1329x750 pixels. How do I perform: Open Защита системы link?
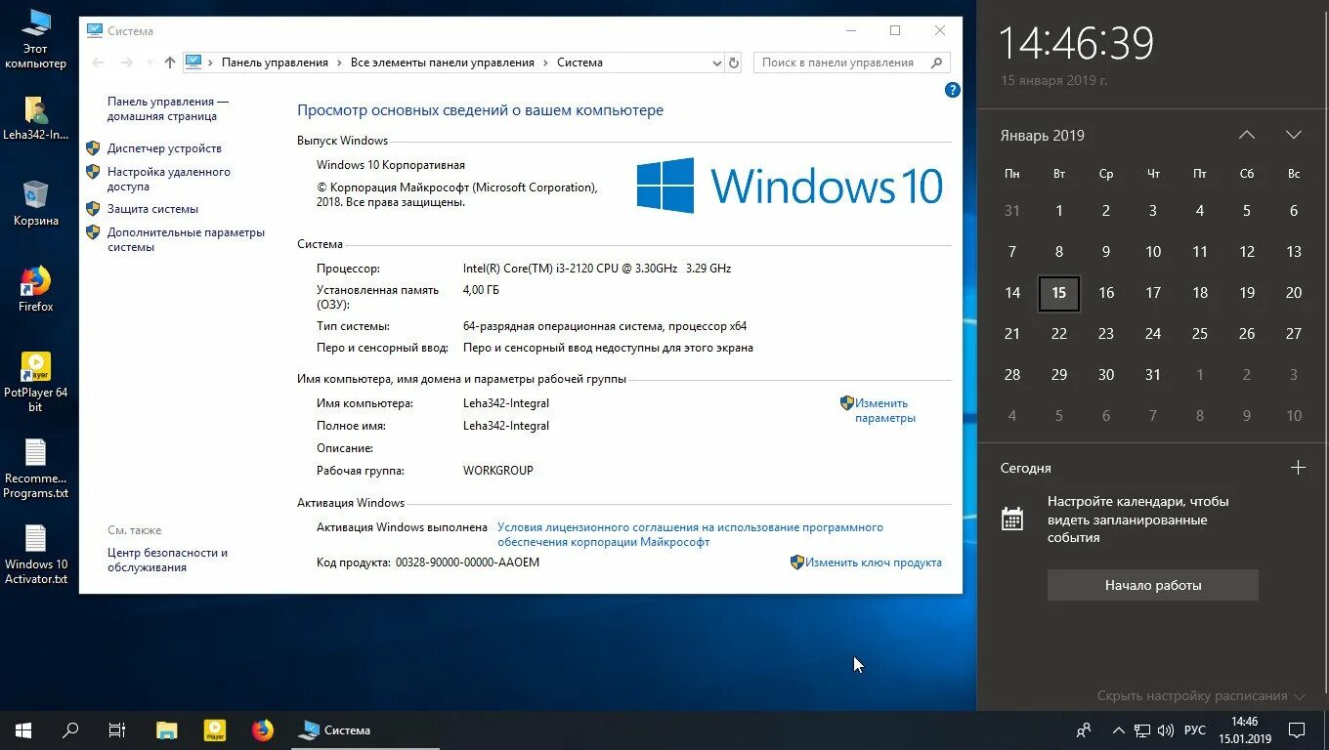(152, 209)
